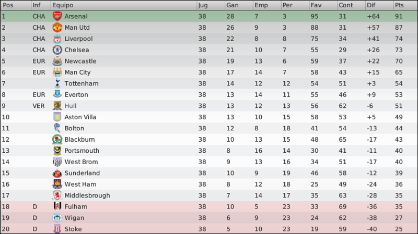Click the Chelsea club badge

tap(57, 50)
